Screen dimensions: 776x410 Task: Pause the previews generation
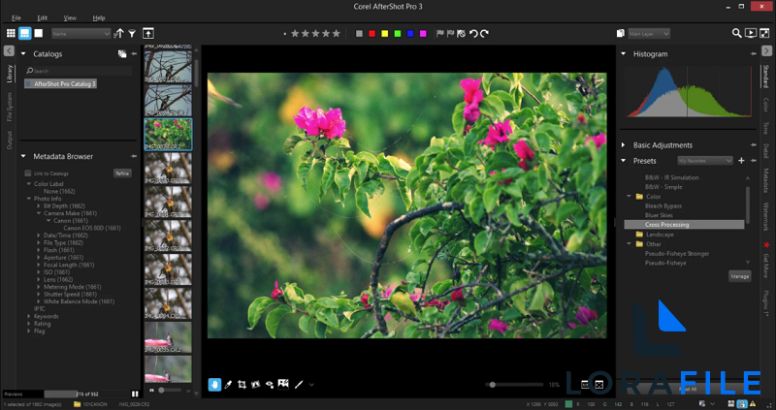[x=135, y=394]
